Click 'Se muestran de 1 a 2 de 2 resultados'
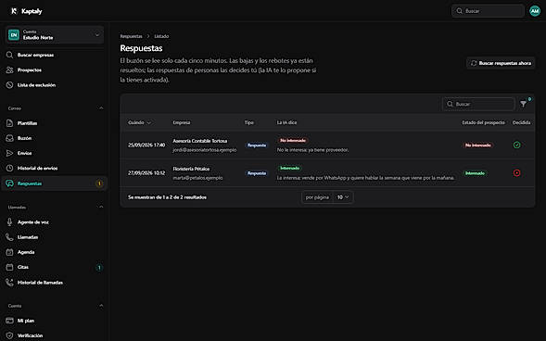 coord(167,197)
